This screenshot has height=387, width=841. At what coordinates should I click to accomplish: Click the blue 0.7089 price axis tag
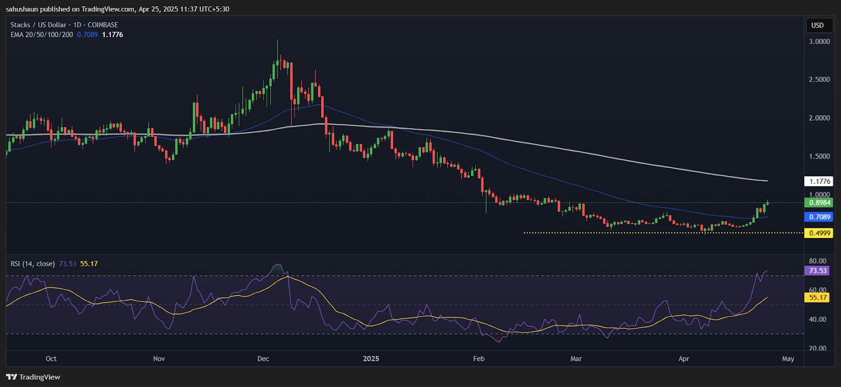pos(819,216)
